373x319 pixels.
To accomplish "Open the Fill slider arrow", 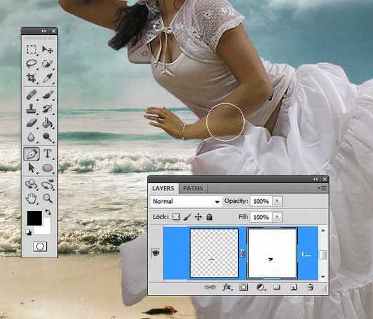I will point(277,217).
